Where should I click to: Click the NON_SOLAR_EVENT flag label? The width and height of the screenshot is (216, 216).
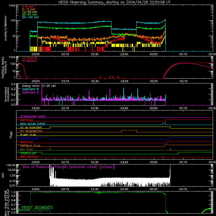[x=33, y=124]
